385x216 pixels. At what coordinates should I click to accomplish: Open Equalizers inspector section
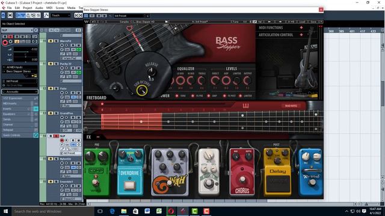20,114
